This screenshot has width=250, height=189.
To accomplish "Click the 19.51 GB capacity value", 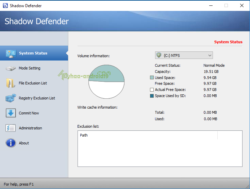I will [x=211, y=72].
